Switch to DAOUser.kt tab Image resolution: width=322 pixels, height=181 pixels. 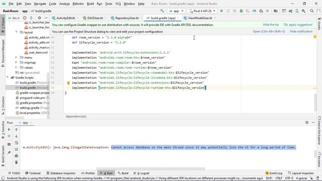coord(95,18)
